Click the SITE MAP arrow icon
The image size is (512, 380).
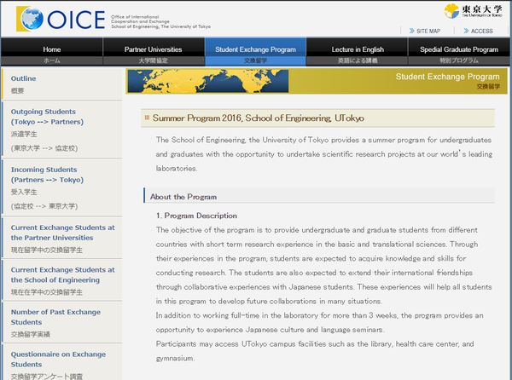[x=412, y=31]
